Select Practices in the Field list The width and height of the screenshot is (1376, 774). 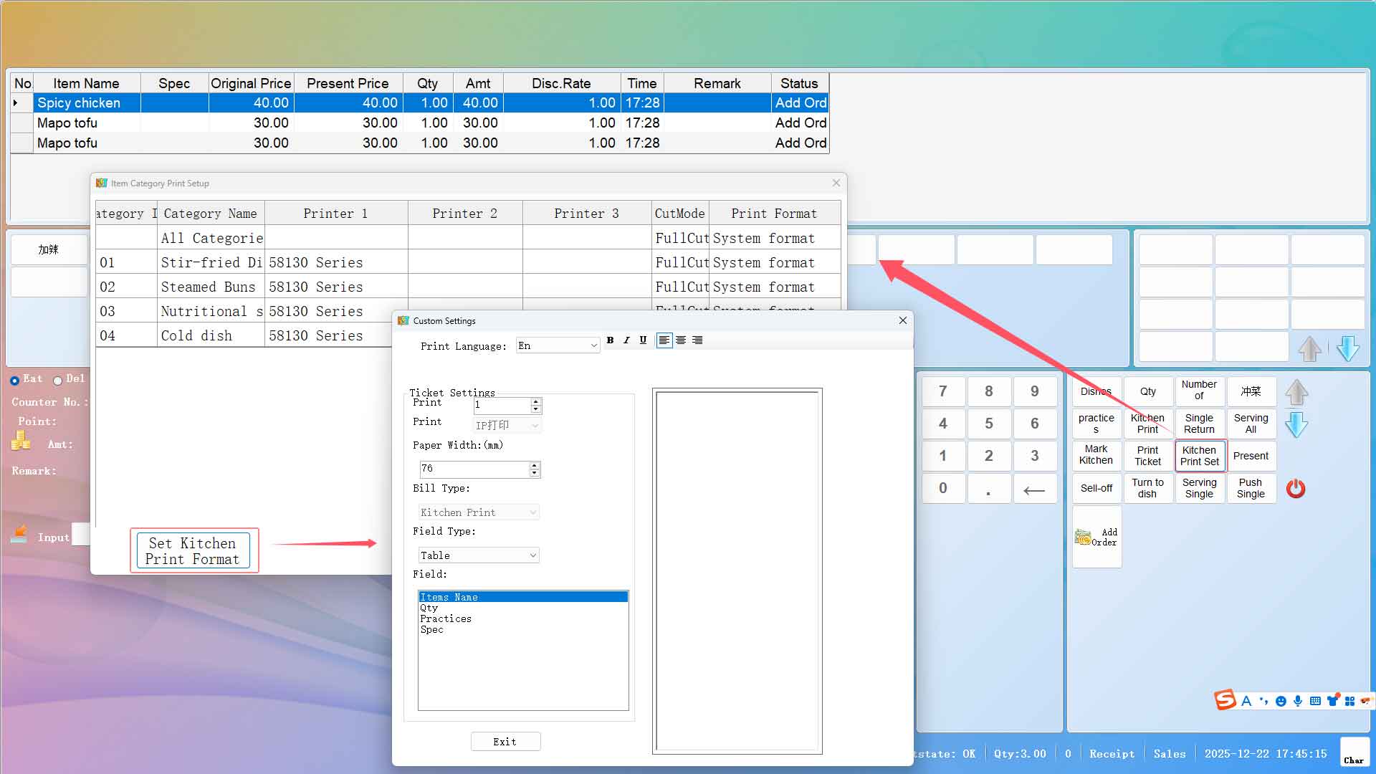point(446,618)
